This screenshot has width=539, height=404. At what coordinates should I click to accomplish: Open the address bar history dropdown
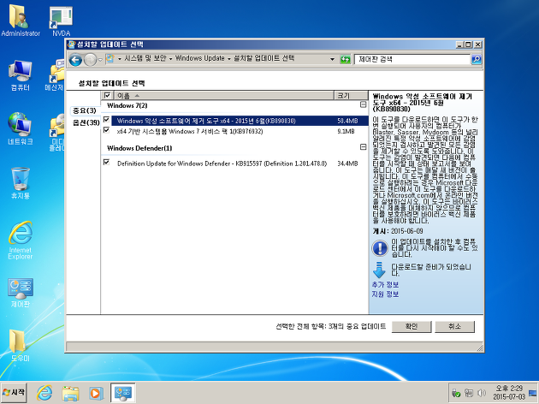(x=332, y=59)
